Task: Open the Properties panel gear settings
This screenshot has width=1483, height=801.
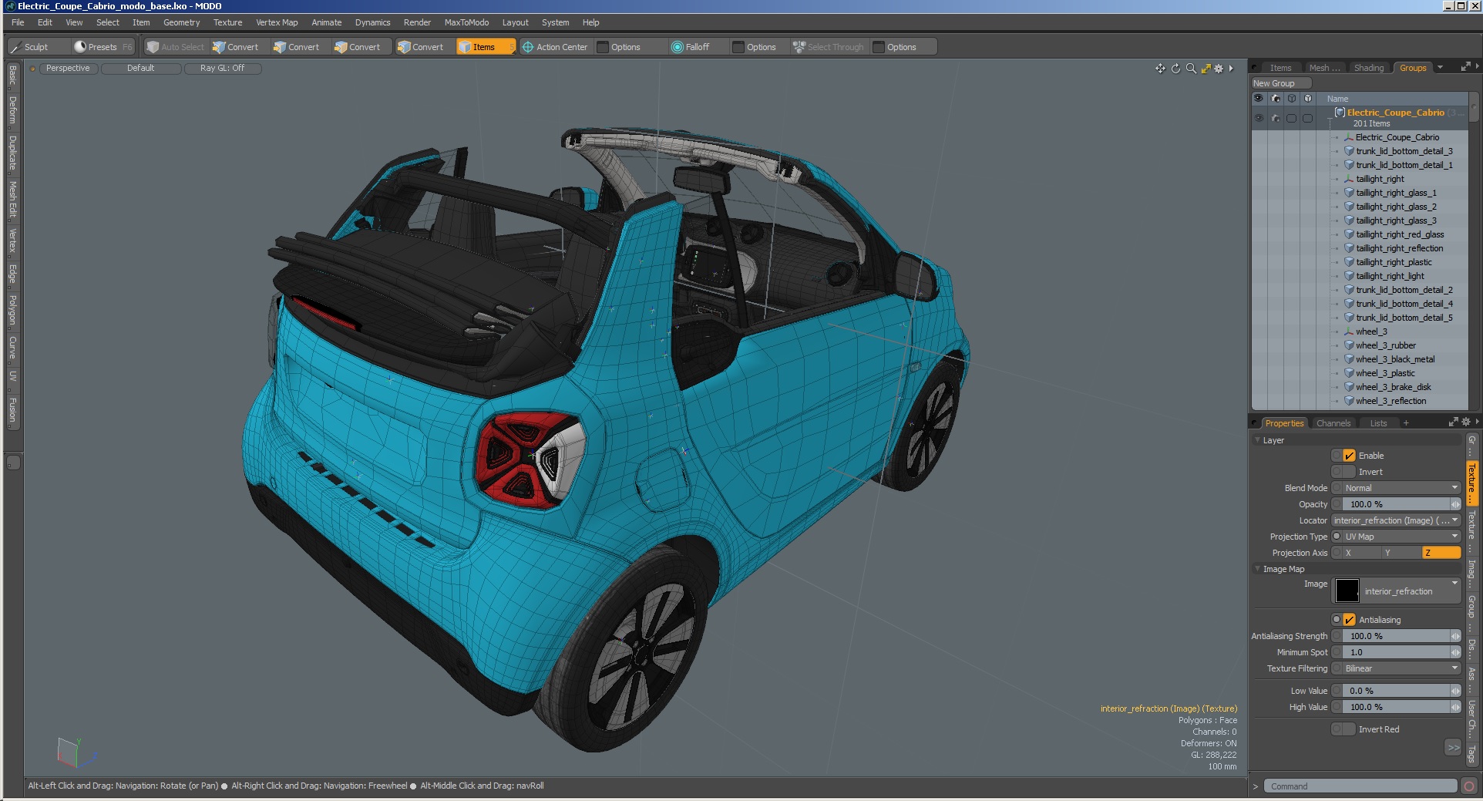Action: (1466, 422)
